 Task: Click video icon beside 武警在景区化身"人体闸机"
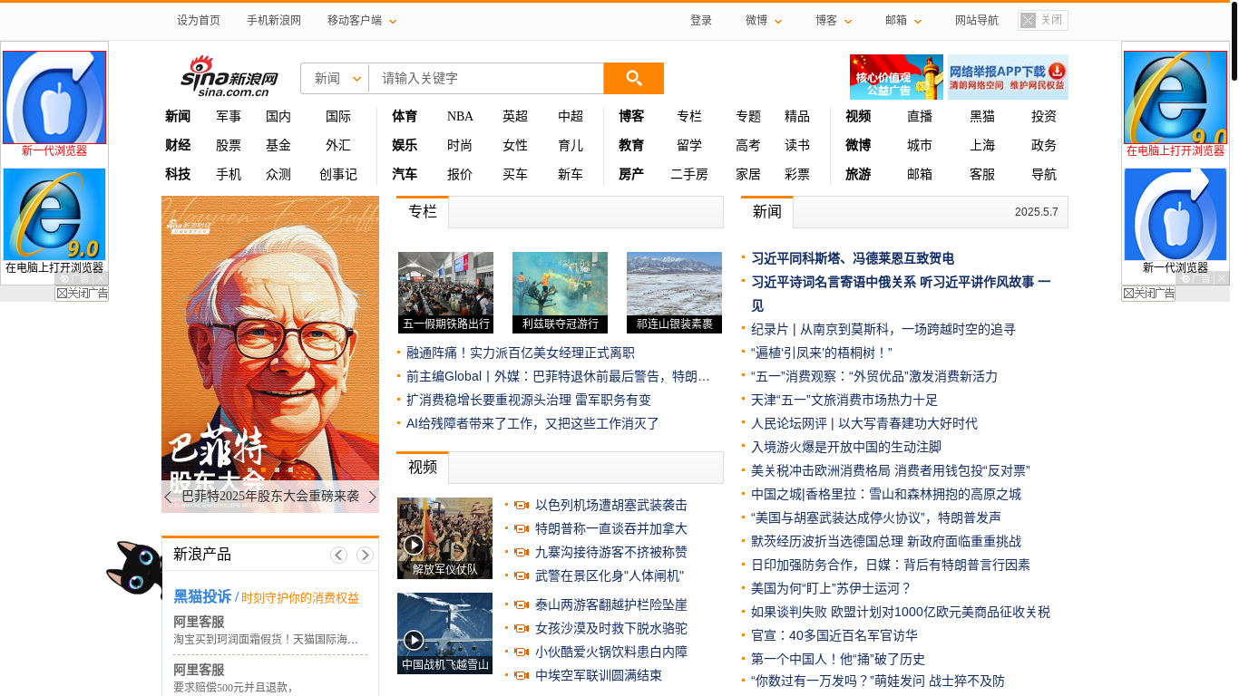(522, 576)
